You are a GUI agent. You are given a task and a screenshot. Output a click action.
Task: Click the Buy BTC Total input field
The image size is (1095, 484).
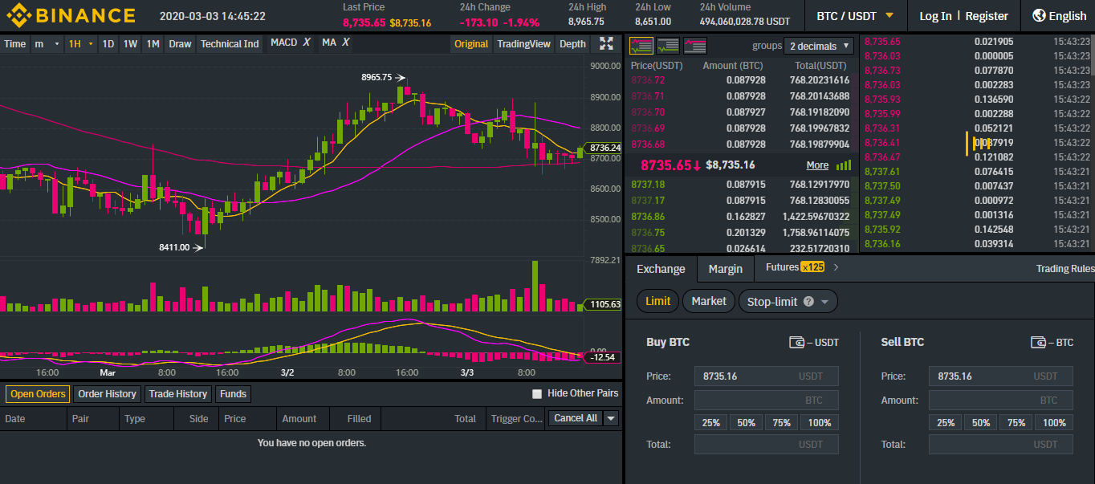pos(766,445)
